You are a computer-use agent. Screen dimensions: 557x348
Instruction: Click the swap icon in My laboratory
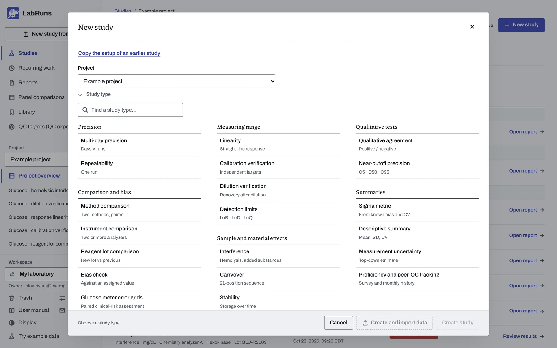pyautogui.click(x=12, y=274)
